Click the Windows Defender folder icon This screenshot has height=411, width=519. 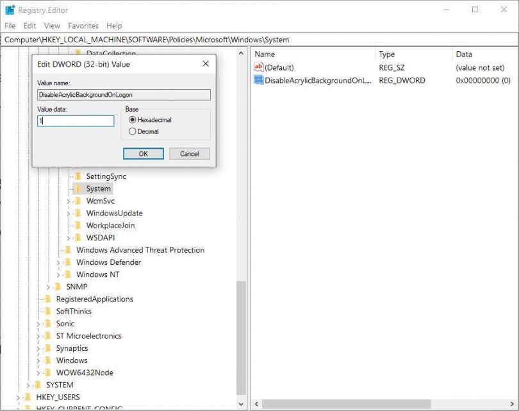70,262
